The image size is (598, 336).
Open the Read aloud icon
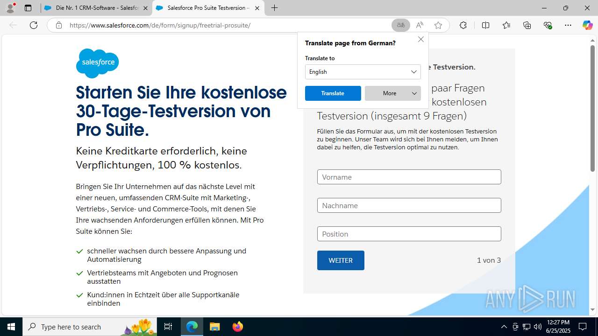pyautogui.click(x=420, y=25)
